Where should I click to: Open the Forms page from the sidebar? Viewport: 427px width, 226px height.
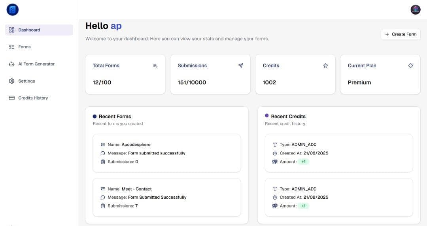point(25,47)
